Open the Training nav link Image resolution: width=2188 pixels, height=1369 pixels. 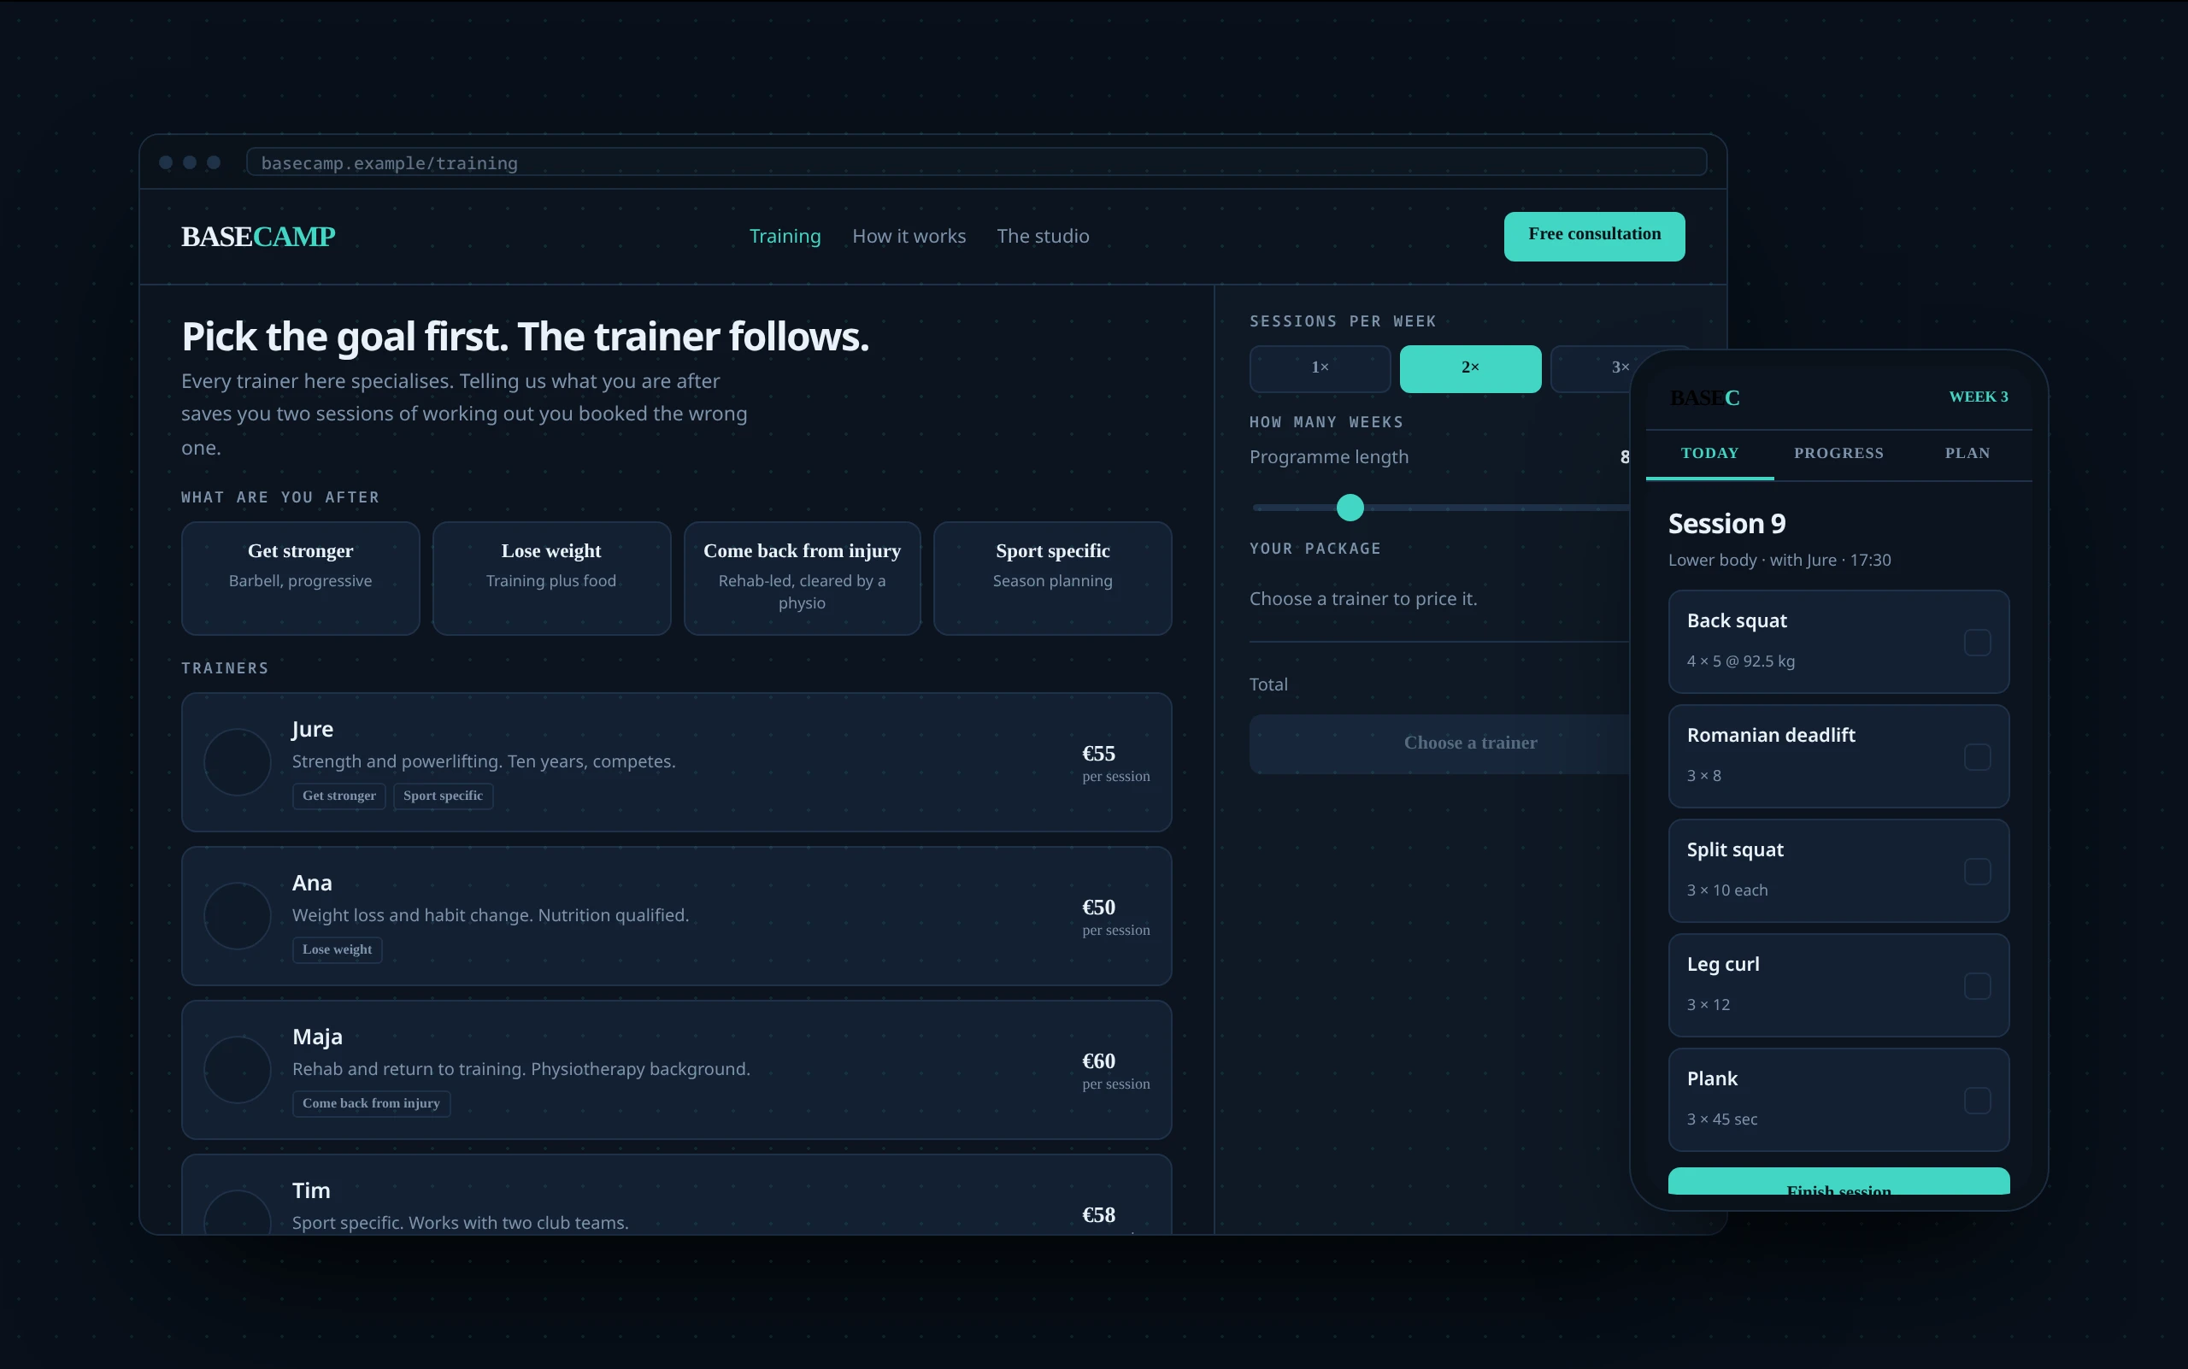click(x=785, y=237)
